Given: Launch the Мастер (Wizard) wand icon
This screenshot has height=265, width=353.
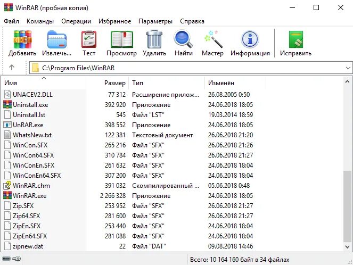Looking at the screenshot, I should coord(213,39).
